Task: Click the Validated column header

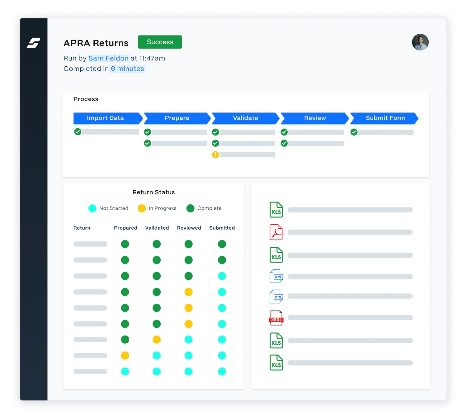Action: tap(157, 228)
